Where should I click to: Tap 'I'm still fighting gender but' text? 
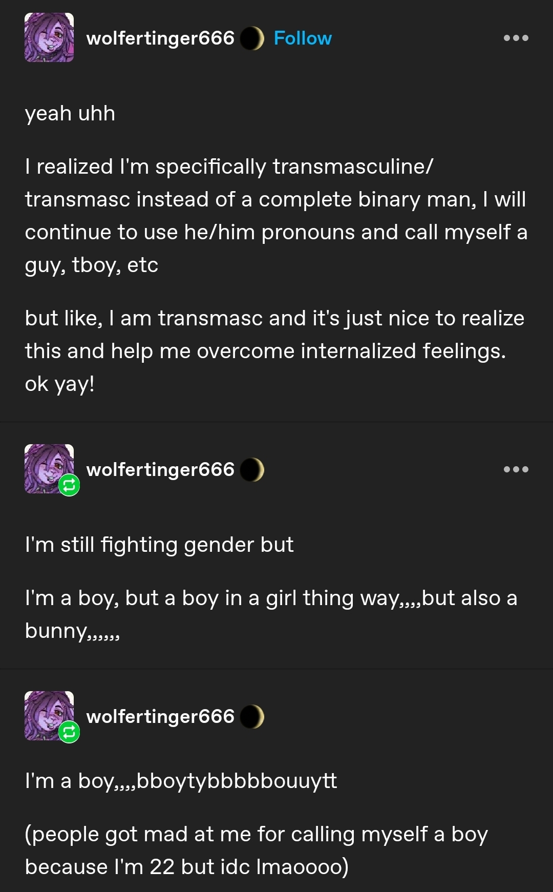pyautogui.click(x=159, y=545)
